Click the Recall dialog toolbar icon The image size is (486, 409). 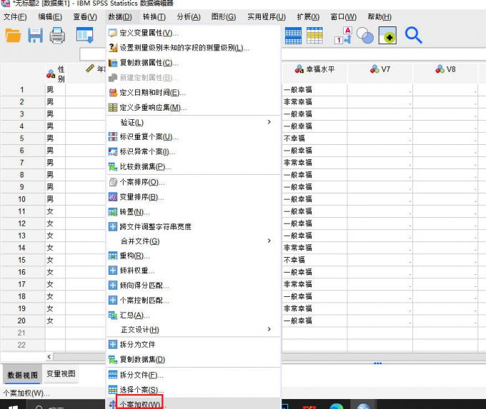tap(84, 35)
